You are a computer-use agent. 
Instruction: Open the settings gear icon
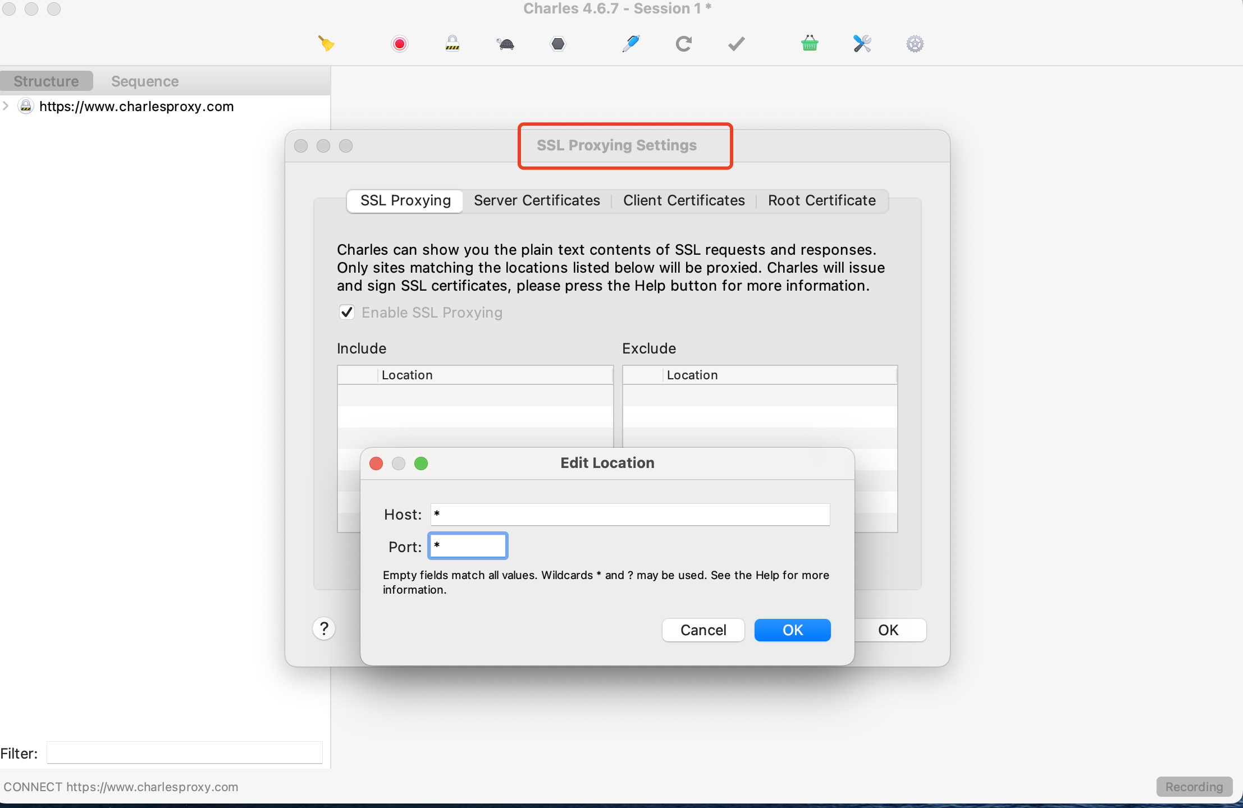pos(915,44)
